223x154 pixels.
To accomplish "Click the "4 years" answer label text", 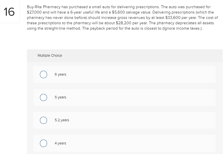I will (60, 143).
